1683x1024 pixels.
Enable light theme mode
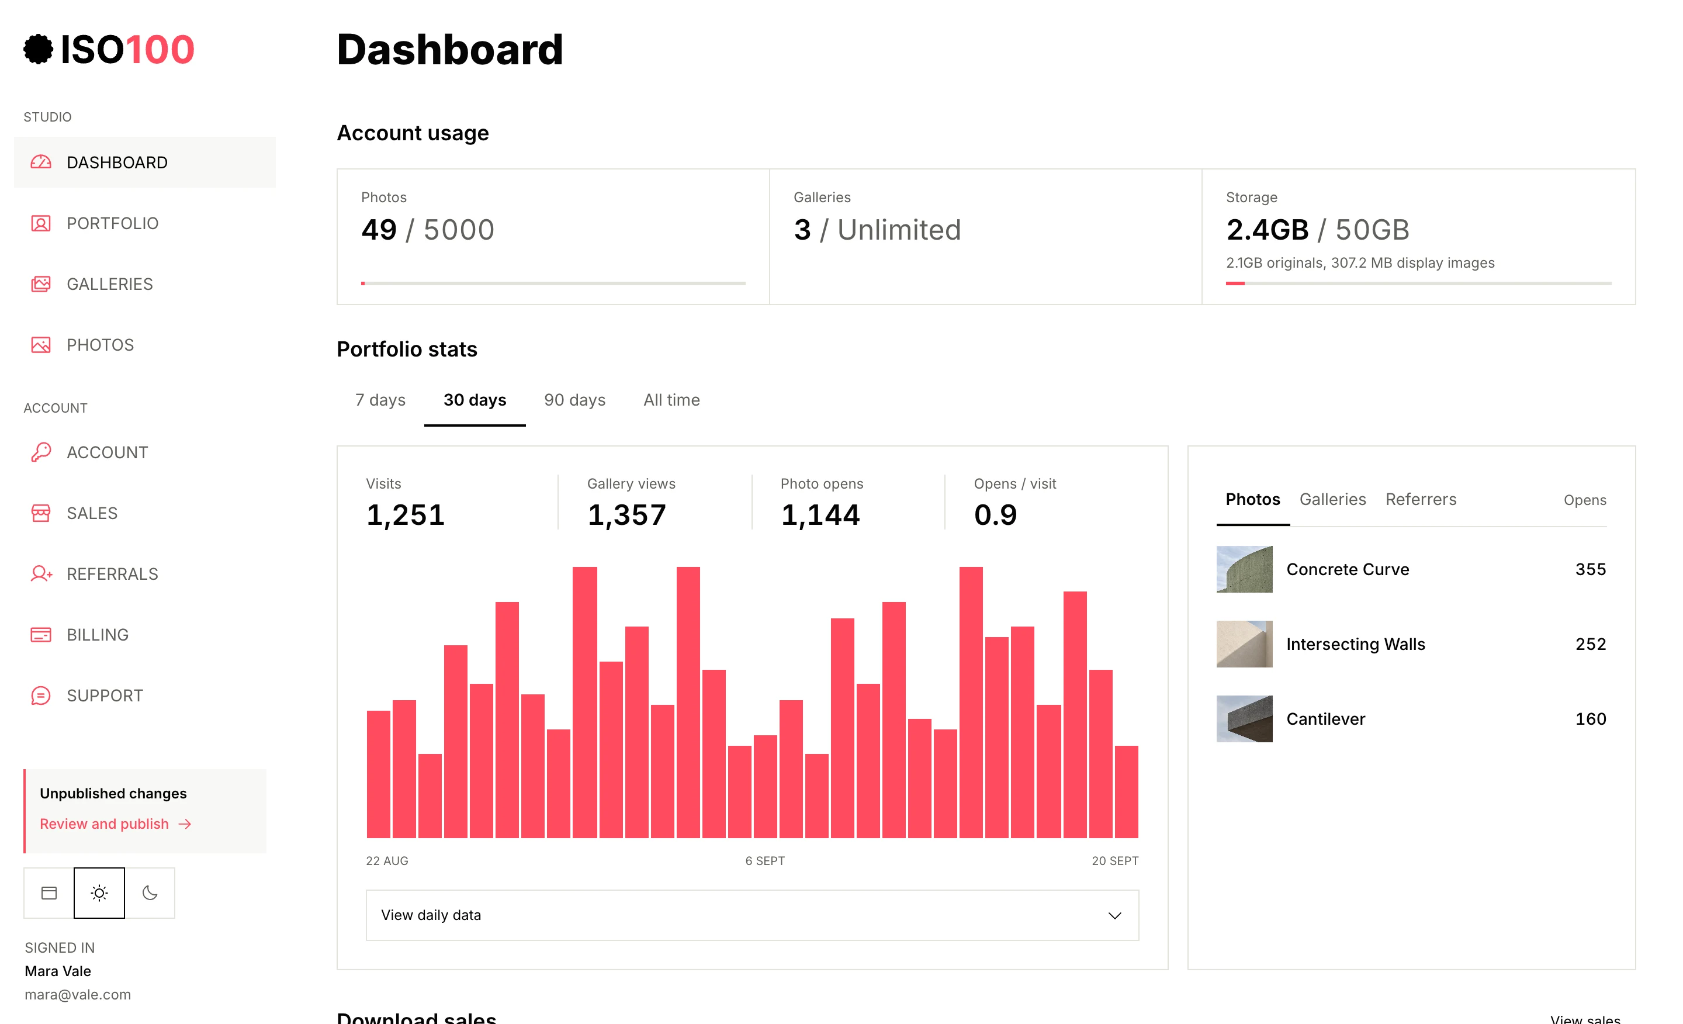[99, 893]
